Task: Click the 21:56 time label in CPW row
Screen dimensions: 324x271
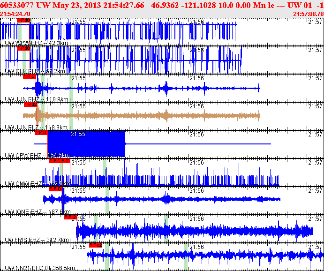Action: (197, 135)
